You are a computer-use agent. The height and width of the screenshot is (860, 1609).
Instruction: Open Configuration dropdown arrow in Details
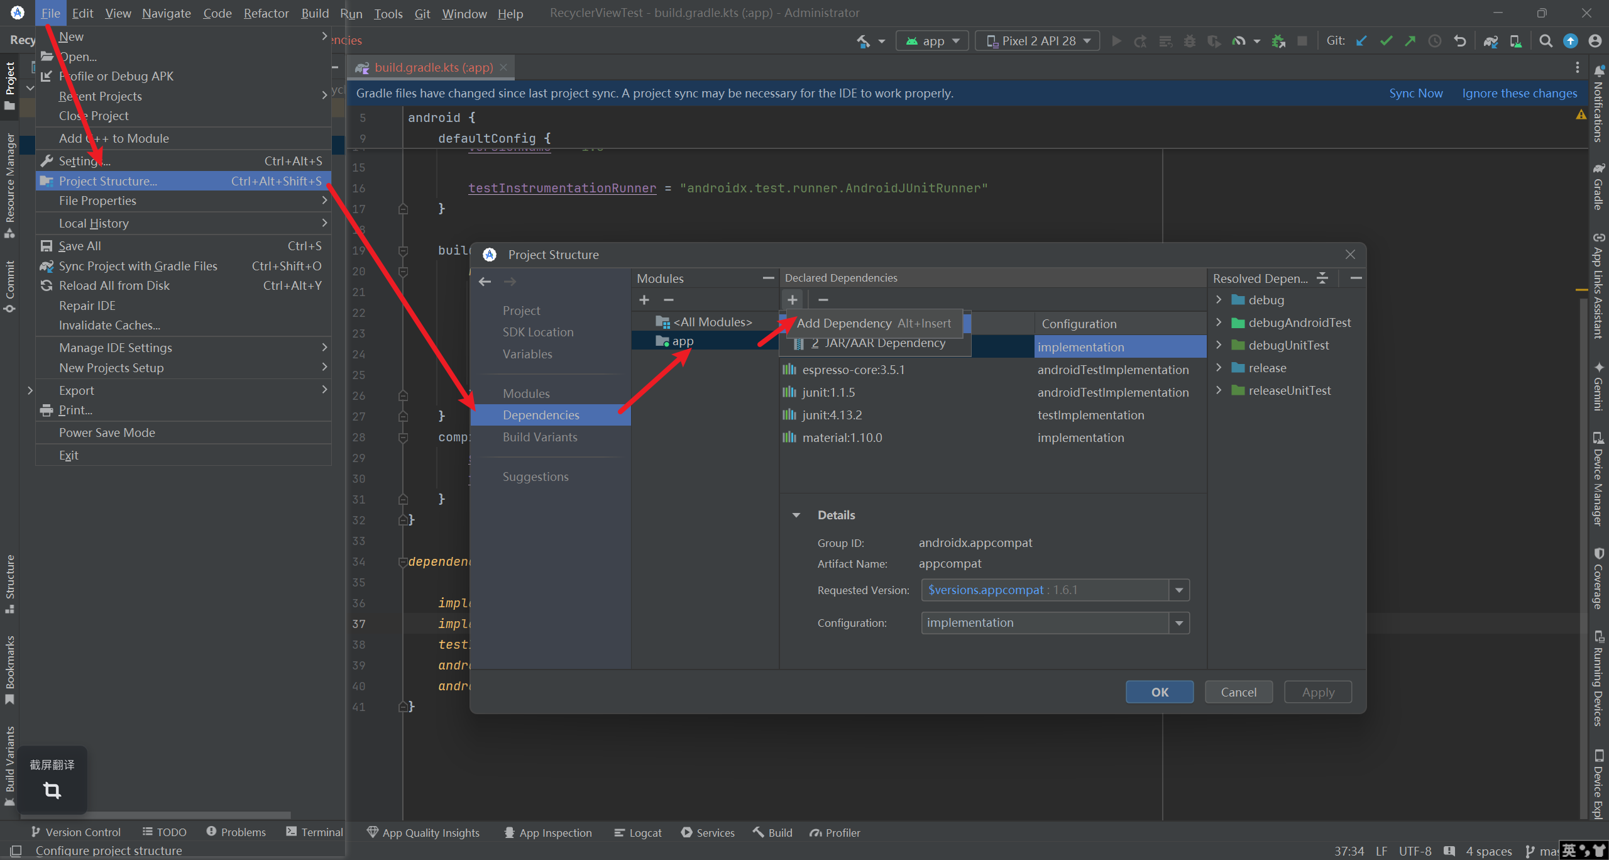[1179, 623]
